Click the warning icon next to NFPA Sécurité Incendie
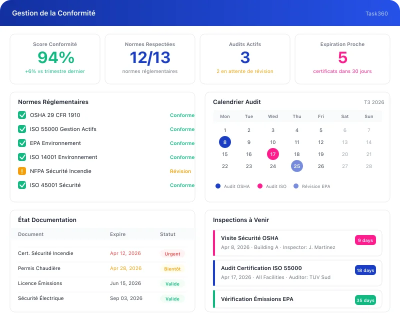Screen dimensions: 400x320 coord(21,171)
